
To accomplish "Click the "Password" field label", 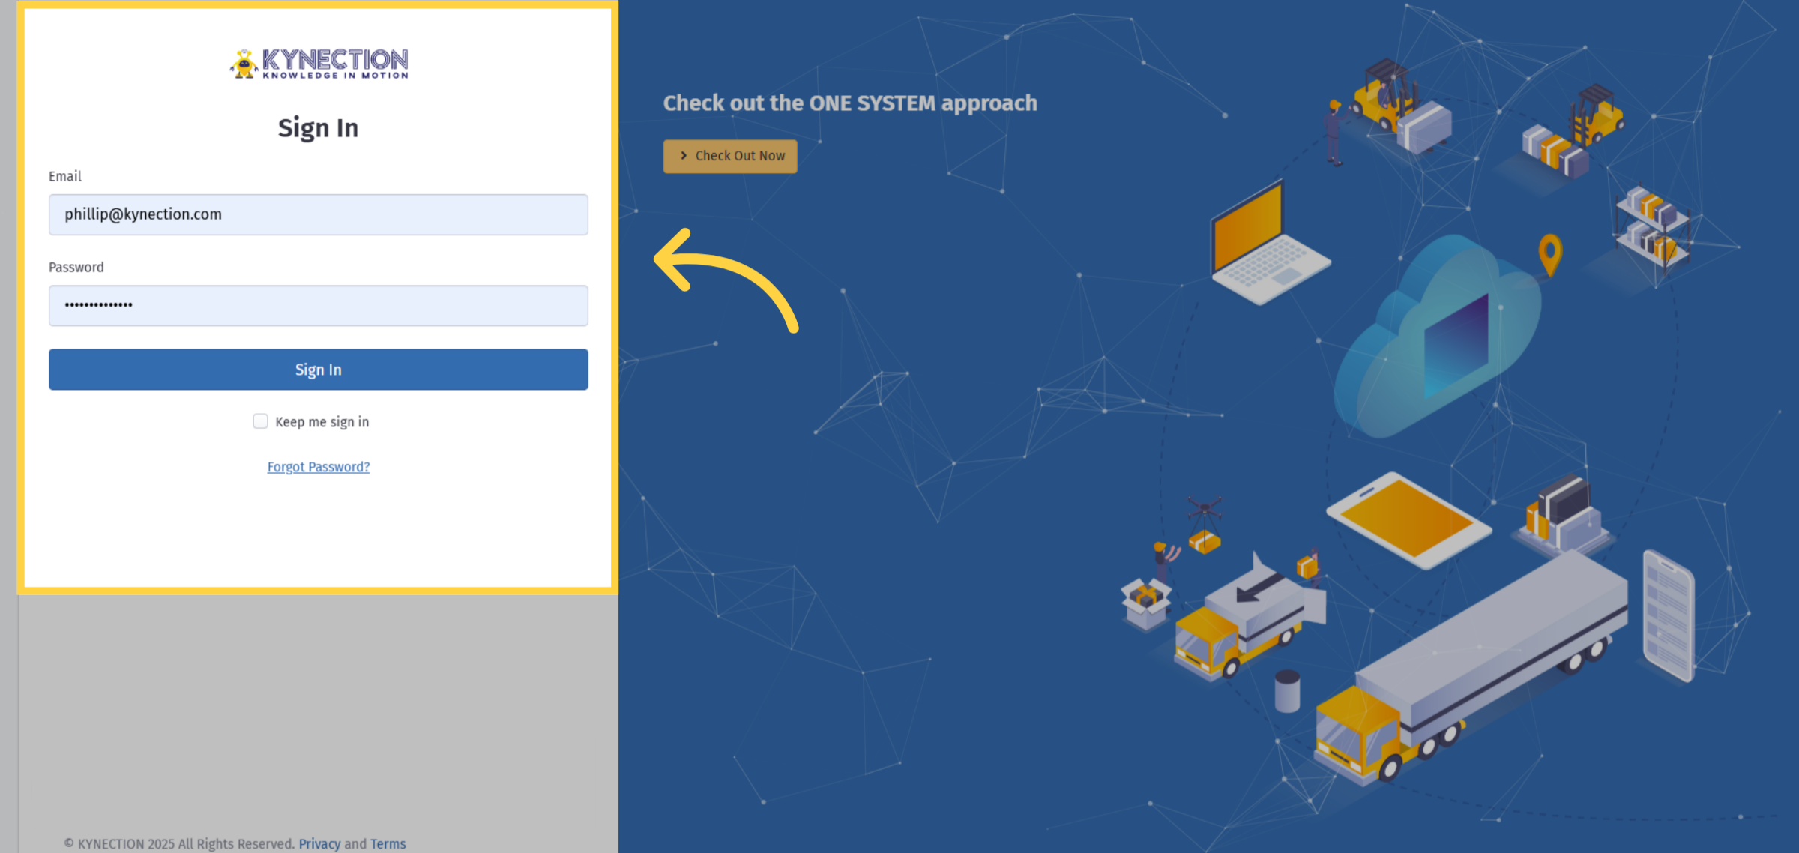I will 76,267.
